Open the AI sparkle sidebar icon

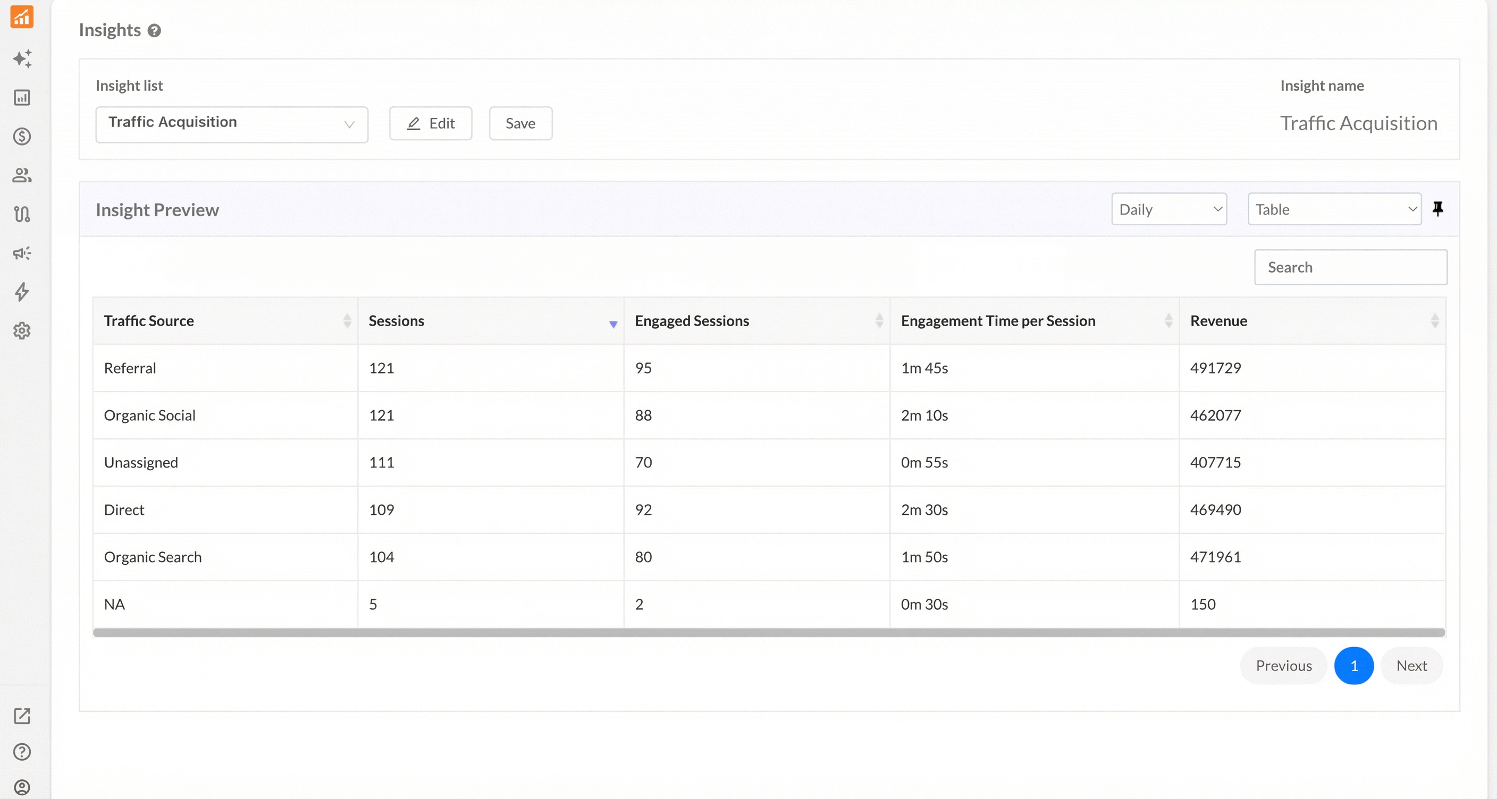[x=22, y=58]
